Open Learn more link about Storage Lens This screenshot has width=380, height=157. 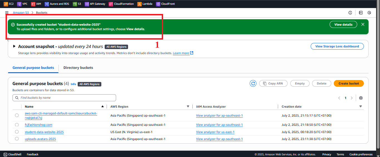183,53
